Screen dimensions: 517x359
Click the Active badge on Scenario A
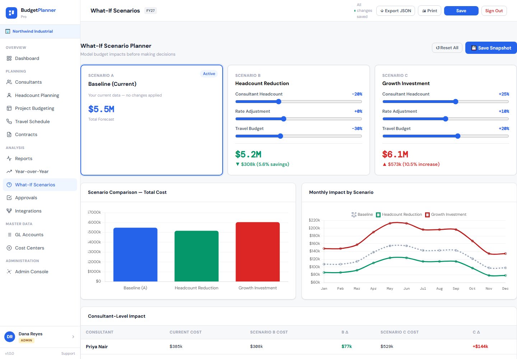(209, 74)
